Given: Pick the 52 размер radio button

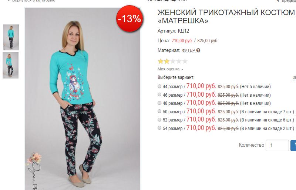Looking at the screenshot, I should coord(159,120).
